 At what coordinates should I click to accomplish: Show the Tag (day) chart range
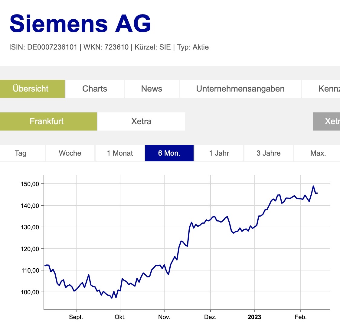[21, 153]
